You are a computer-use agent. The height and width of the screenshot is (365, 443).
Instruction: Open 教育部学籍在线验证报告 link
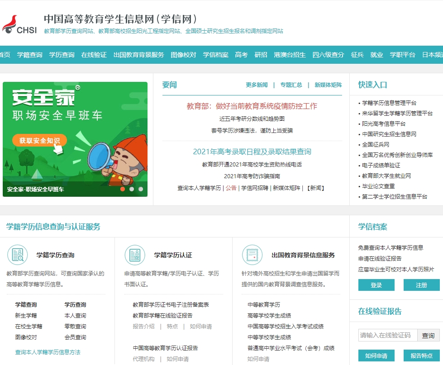[x=162, y=316]
